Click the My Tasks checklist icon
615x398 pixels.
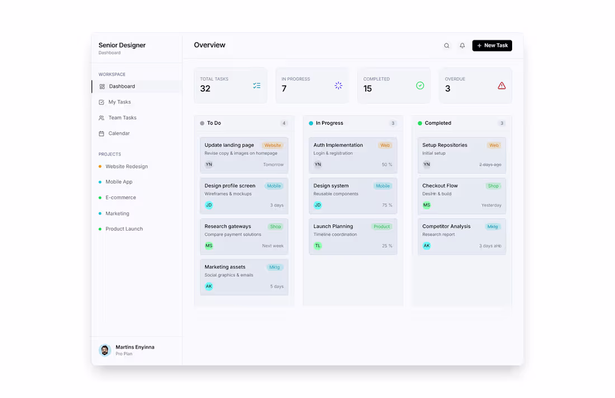pos(103,102)
